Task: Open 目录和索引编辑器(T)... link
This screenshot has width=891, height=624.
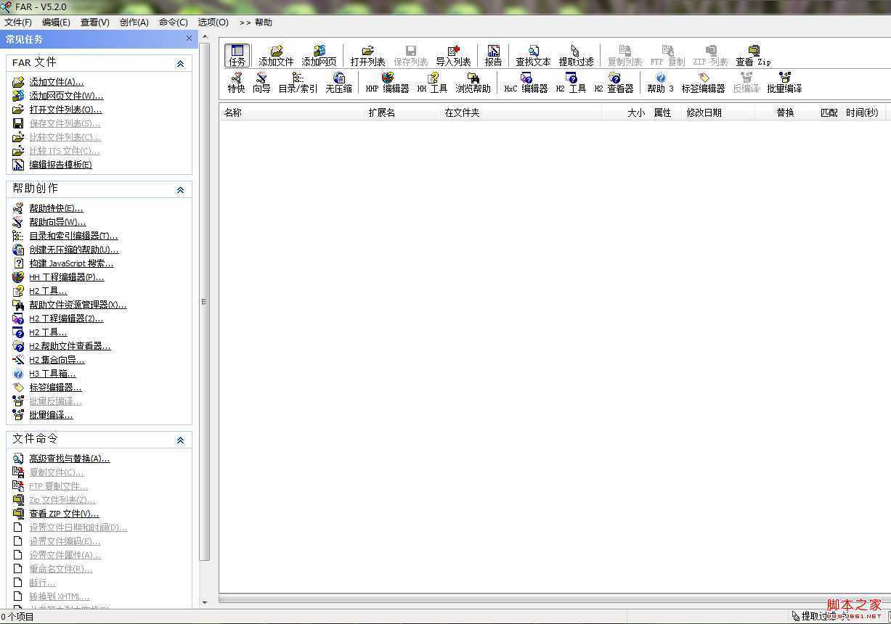Action: pyautogui.click(x=73, y=236)
